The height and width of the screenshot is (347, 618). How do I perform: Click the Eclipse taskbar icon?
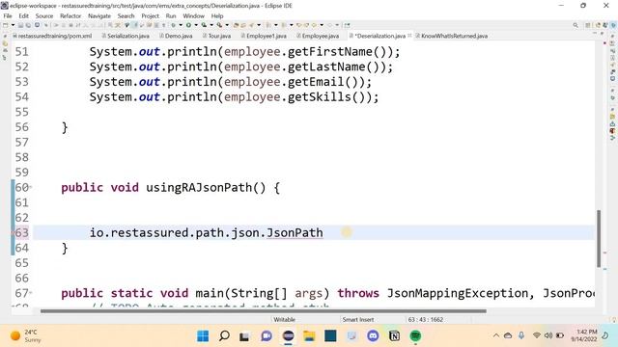pos(288,336)
